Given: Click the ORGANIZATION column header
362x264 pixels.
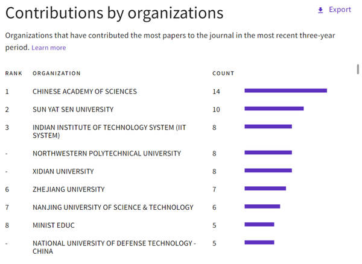Looking at the screenshot, I should (57, 74).
